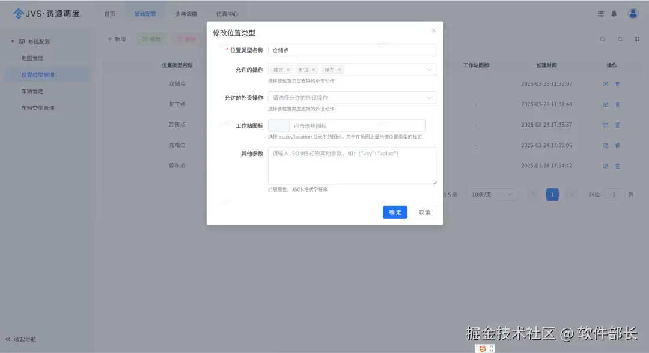Open column settings grid icon
The height and width of the screenshot is (353, 649).
636,39
